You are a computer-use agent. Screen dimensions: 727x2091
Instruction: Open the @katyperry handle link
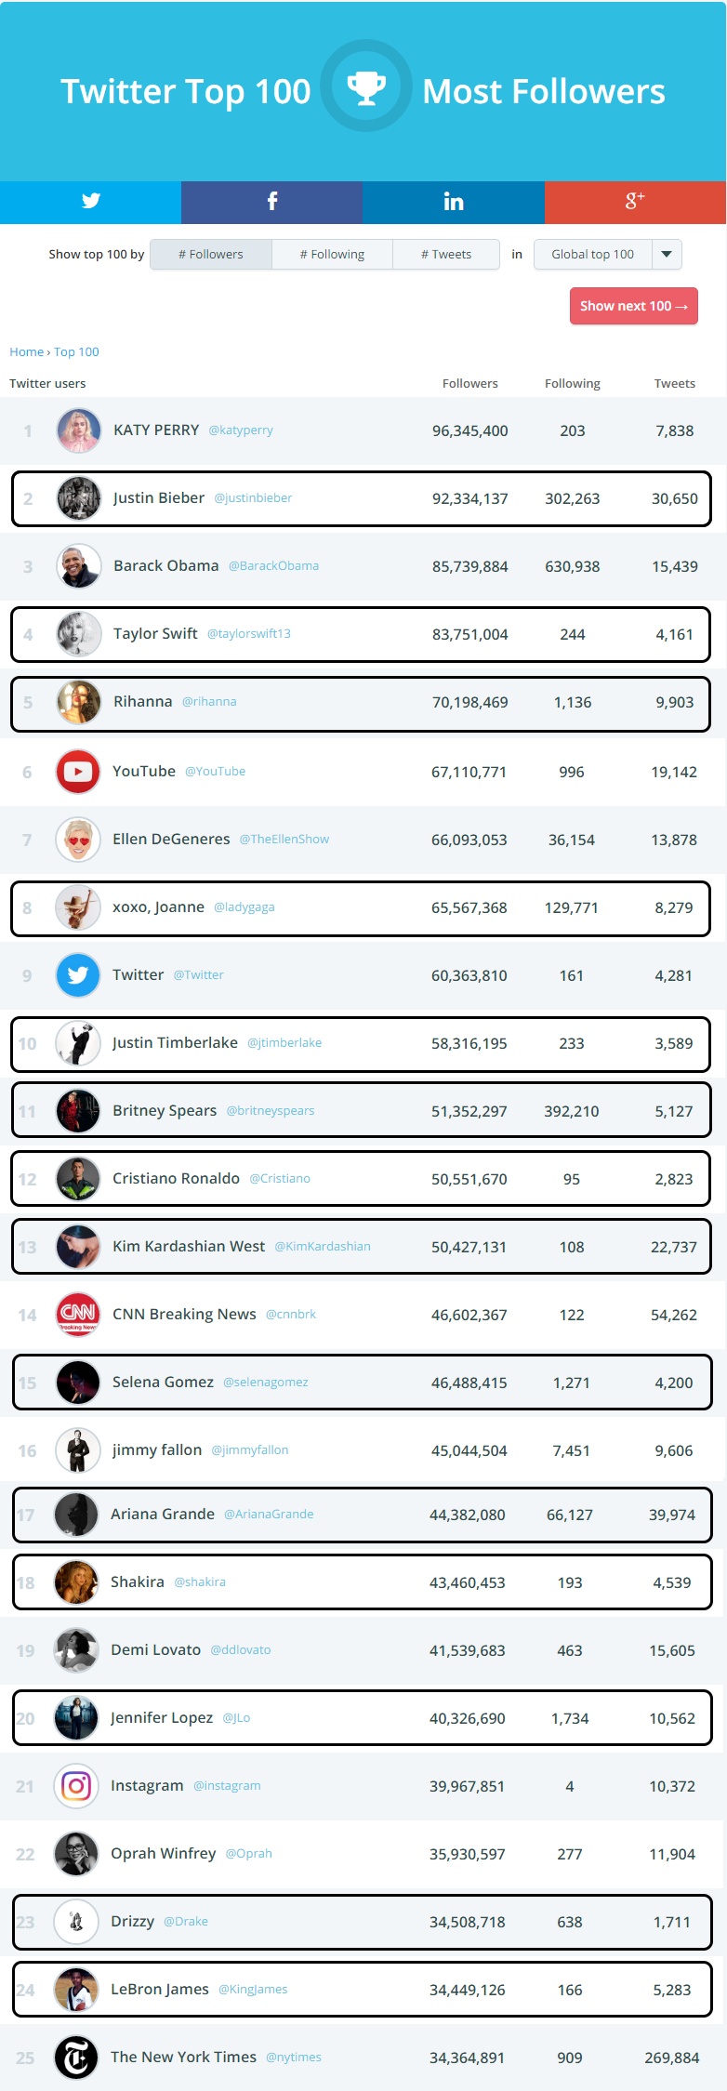click(x=241, y=430)
